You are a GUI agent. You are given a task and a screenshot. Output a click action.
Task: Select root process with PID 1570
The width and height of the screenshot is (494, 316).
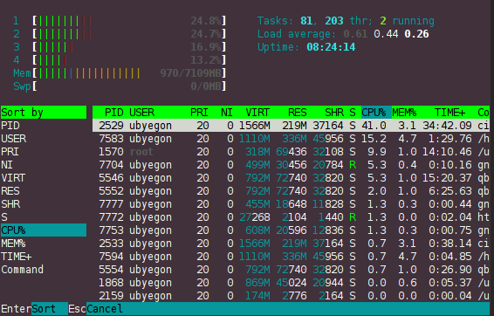pyautogui.click(x=291, y=152)
